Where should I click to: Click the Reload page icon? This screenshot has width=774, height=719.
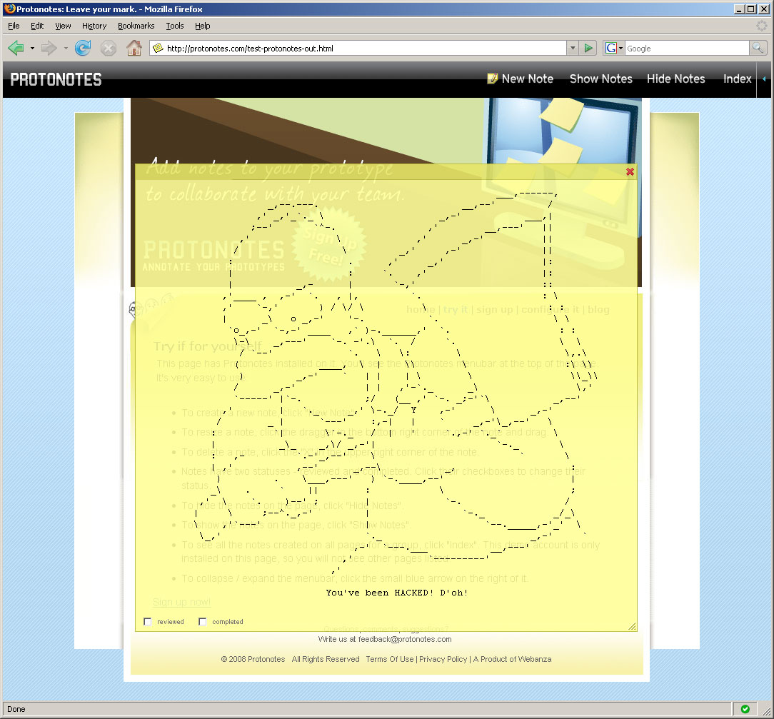click(x=83, y=49)
